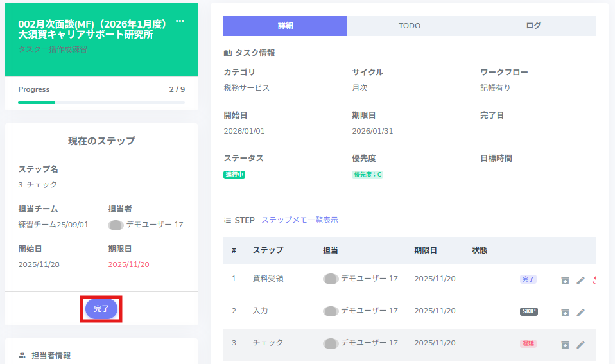The width and height of the screenshot is (615, 364).
Task: Switch to the TODO tab
Action: coord(410,26)
